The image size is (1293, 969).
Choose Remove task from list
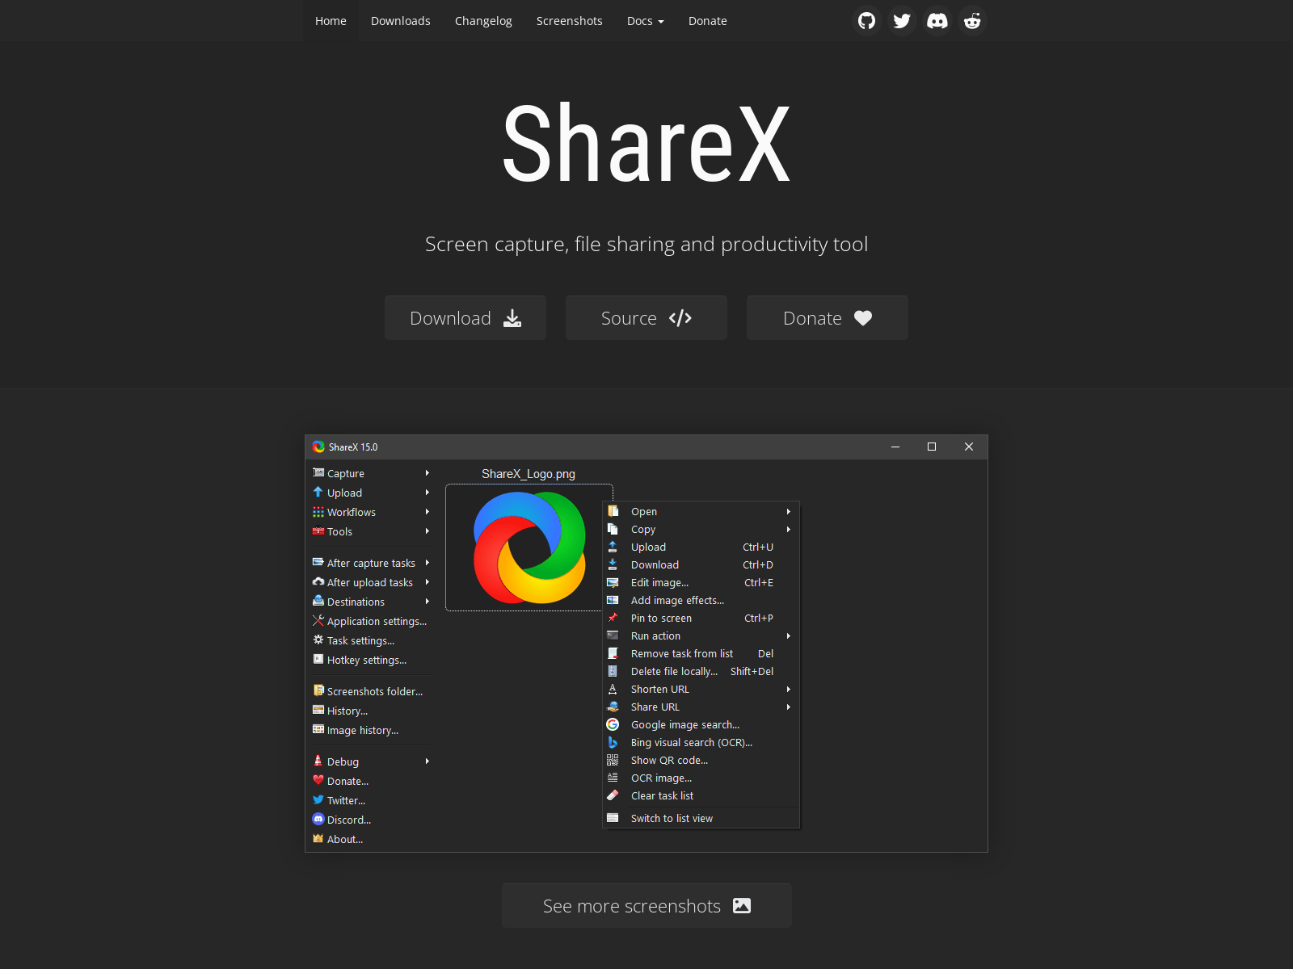(701, 654)
